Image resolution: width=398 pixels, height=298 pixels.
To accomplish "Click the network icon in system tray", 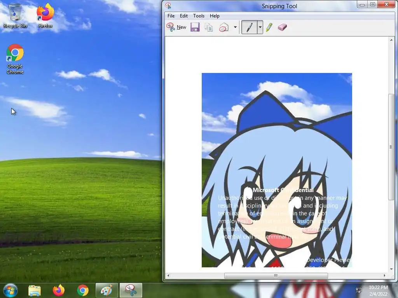I will click(359, 290).
